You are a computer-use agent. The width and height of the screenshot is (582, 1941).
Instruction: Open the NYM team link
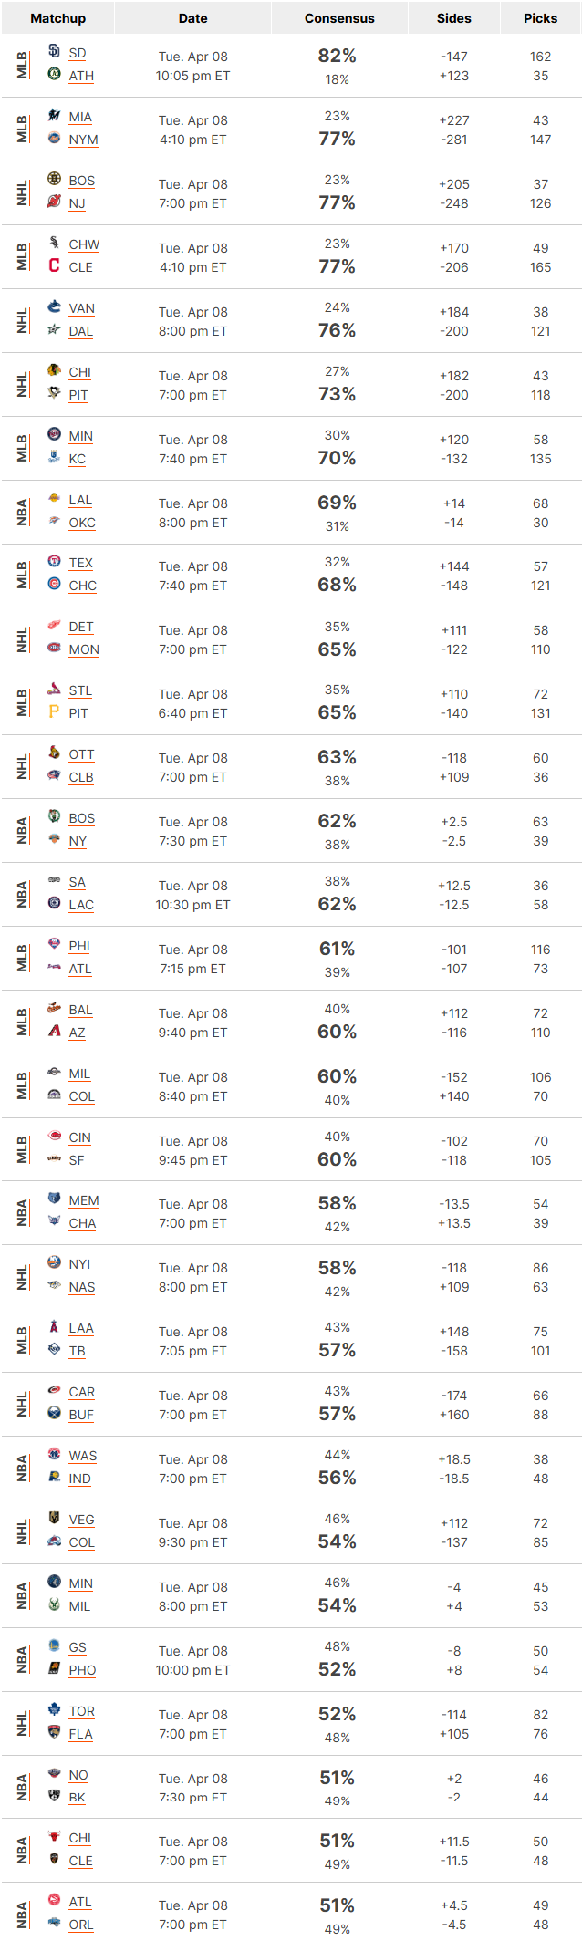pos(83,140)
